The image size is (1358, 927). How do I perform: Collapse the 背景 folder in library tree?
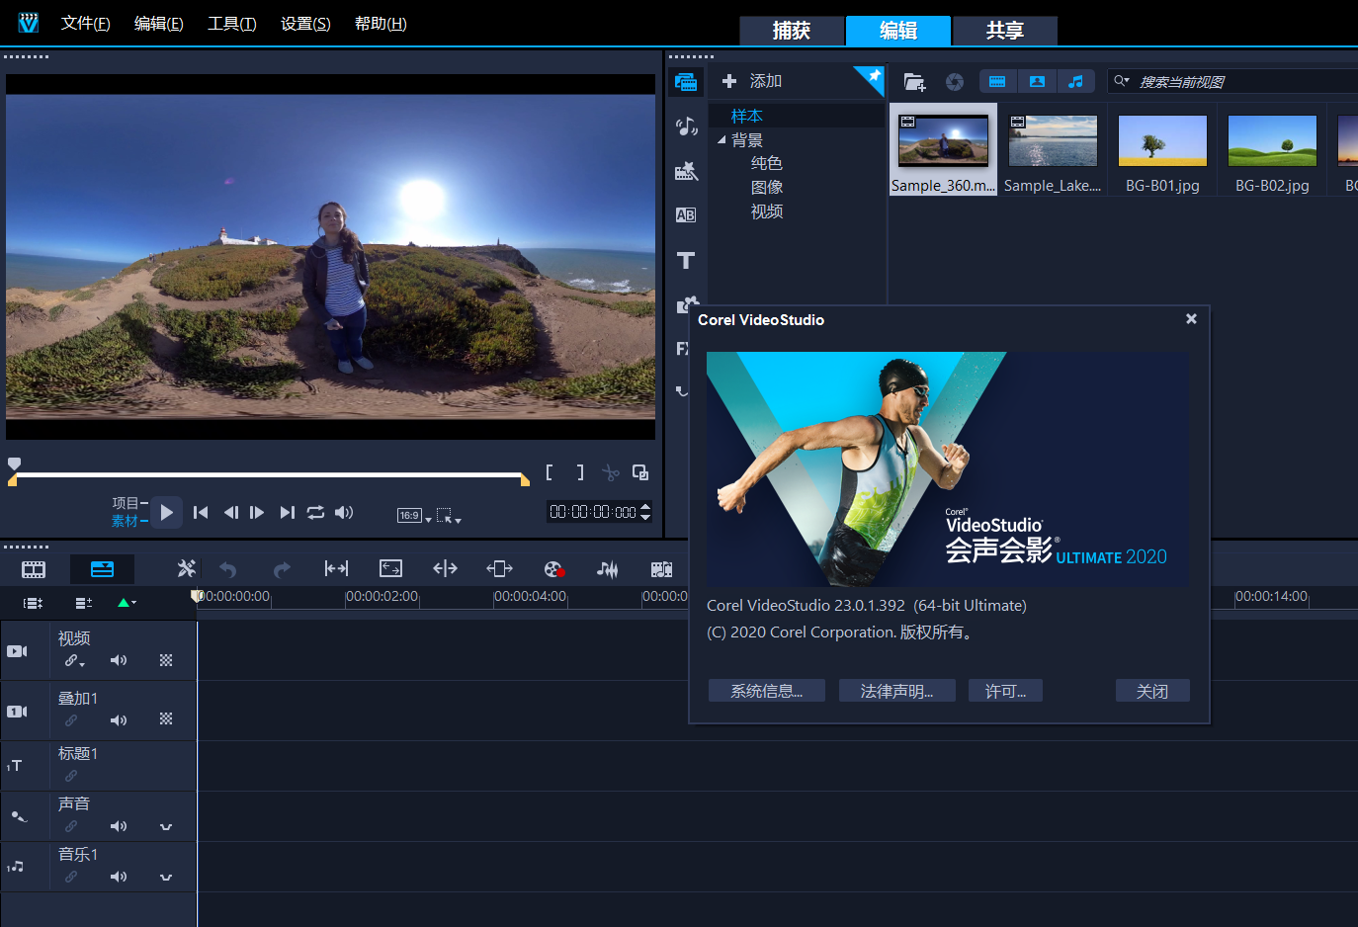coord(721,140)
